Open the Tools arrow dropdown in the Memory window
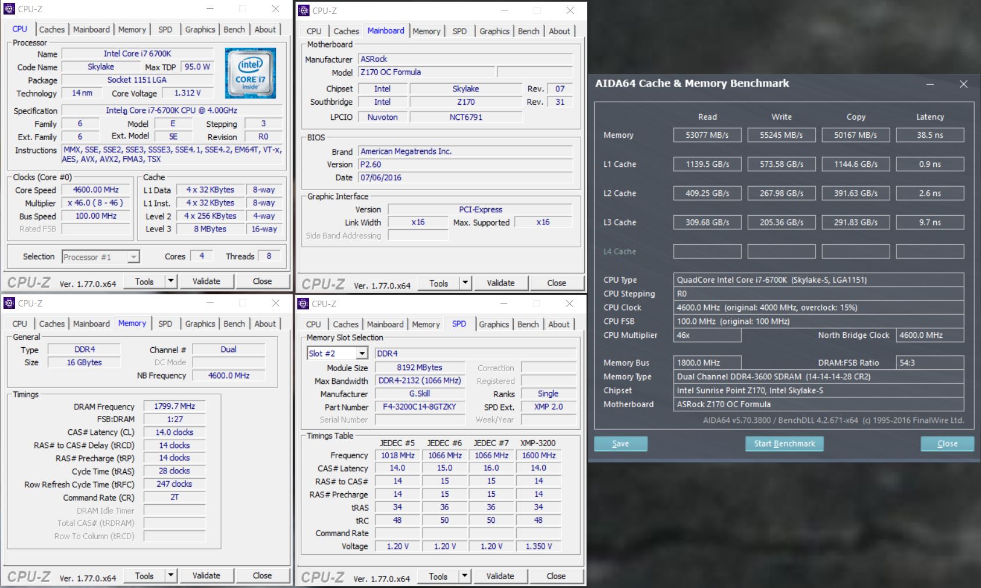The image size is (981, 588). pyautogui.click(x=170, y=576)
